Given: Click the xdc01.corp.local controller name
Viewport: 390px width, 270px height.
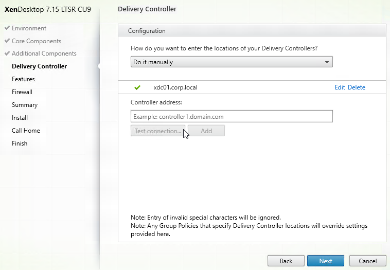Looking at the screenshot, I should tap(175, 87).
